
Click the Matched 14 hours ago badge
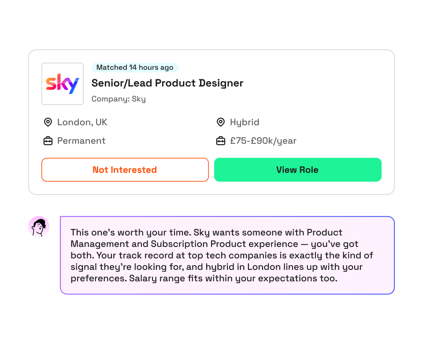(134, 67)
